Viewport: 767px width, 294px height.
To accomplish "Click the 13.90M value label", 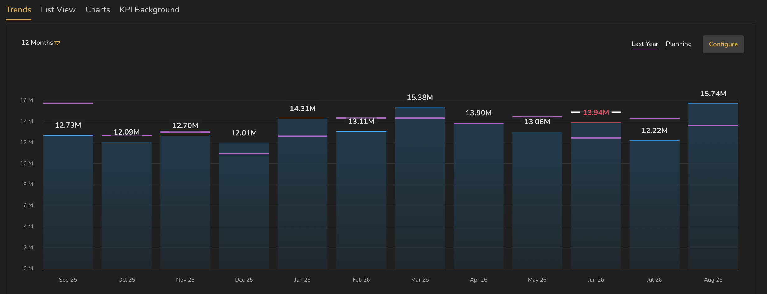I will pos(478,113).
